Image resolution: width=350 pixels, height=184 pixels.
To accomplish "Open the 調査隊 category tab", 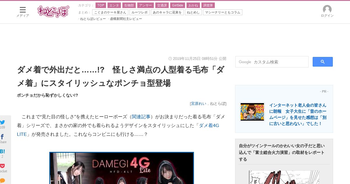I will pyautogui.click(x=208, y=5).
